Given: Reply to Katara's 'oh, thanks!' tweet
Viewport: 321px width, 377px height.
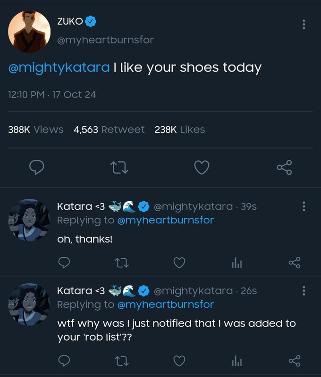Looking at the screenshot, I should click(65, 262).
